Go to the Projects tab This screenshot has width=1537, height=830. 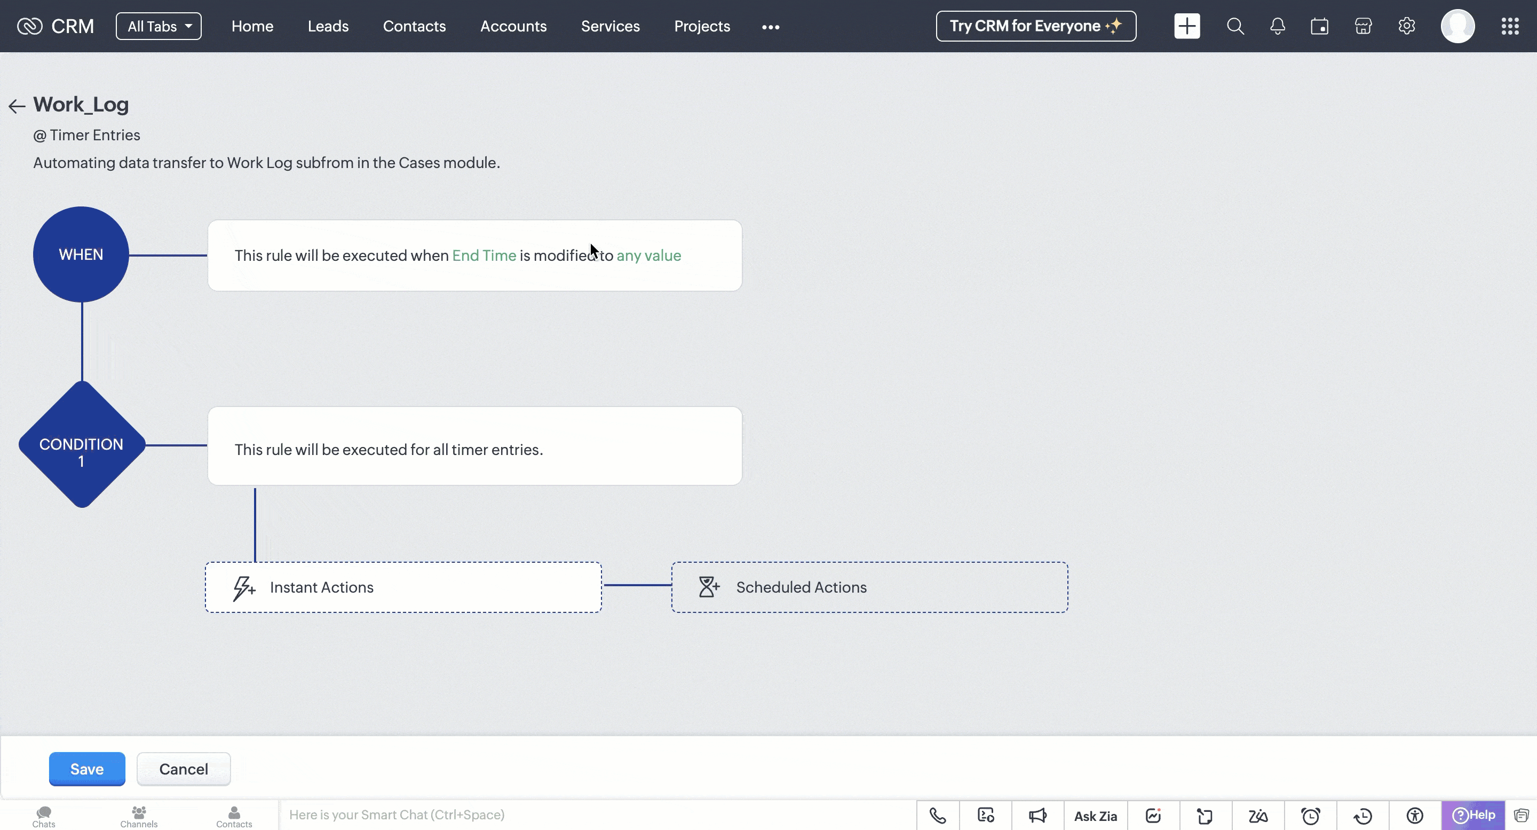click(x=702, y=26)
